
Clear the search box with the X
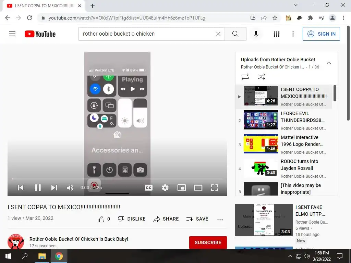[218, 34]
